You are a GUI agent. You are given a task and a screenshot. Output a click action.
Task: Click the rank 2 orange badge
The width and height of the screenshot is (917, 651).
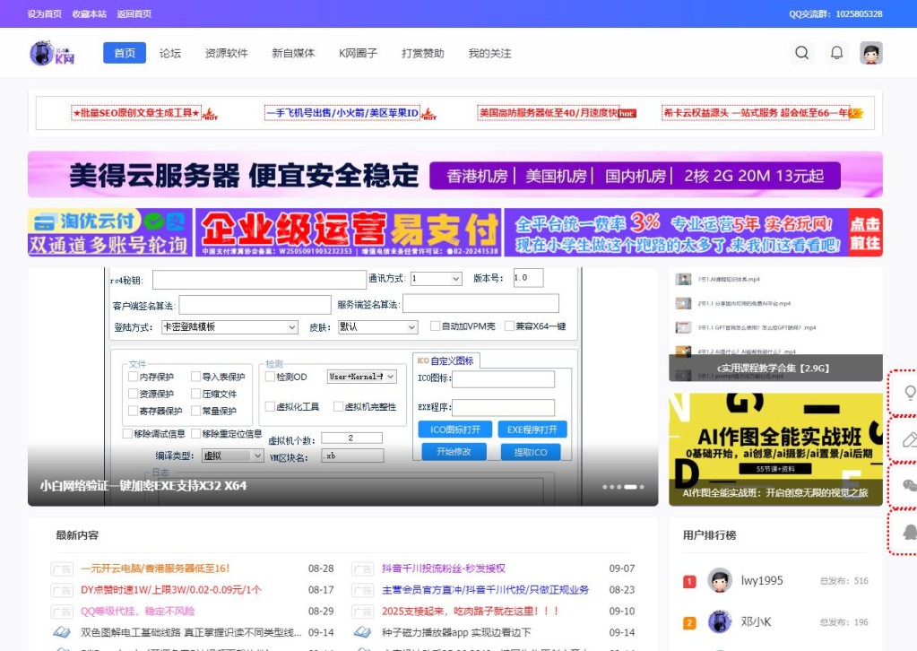pyautogui.click(x=689, y=623)
